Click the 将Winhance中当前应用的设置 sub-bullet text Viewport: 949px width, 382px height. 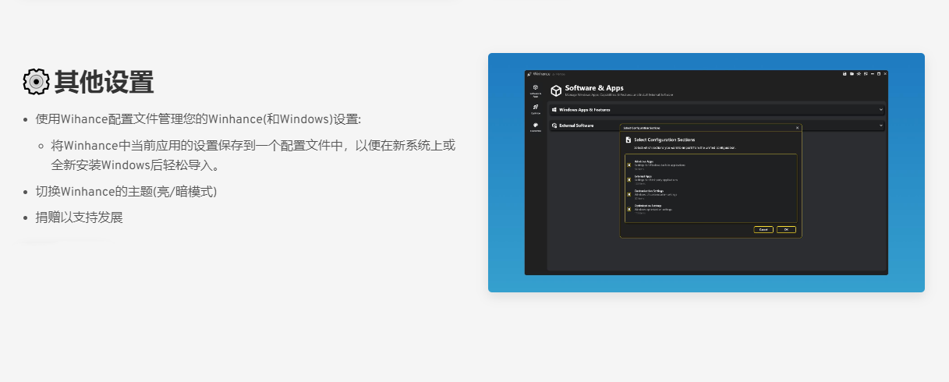(x=253, y=155)
